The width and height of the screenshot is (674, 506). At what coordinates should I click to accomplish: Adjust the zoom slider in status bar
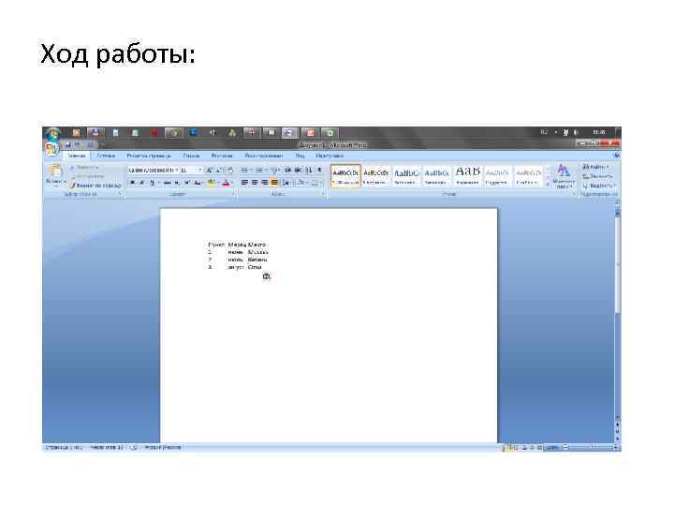592,448
